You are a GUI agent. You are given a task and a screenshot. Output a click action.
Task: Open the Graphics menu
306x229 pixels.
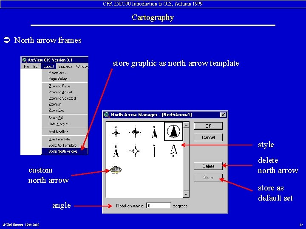(65, 67)
